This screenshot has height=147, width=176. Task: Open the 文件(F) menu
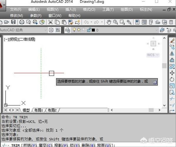(16, 10)
